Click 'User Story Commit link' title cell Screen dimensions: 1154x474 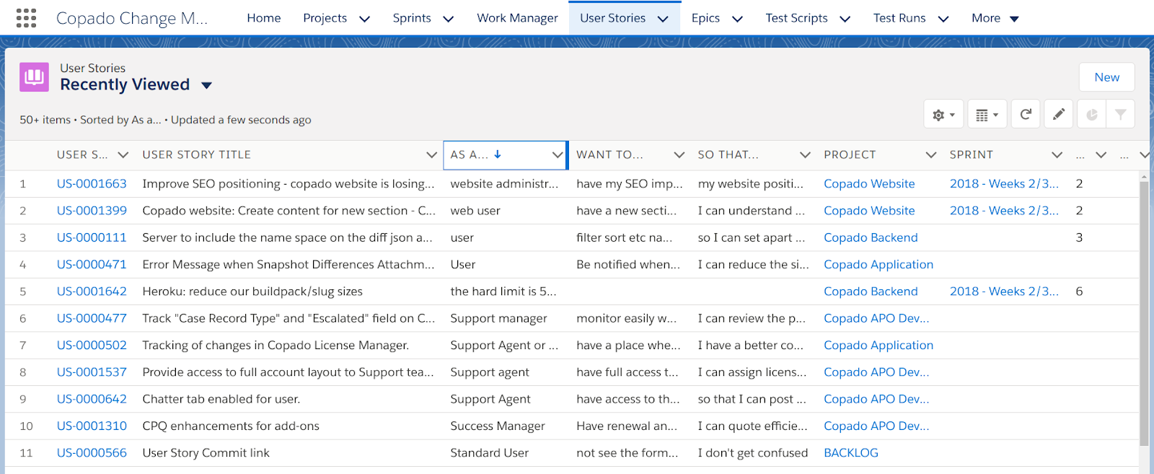tap(206, 453)
